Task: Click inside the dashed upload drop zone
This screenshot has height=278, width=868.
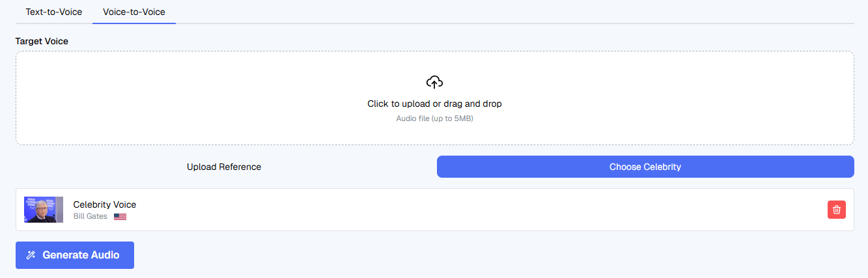Action: tap(435, 98)
